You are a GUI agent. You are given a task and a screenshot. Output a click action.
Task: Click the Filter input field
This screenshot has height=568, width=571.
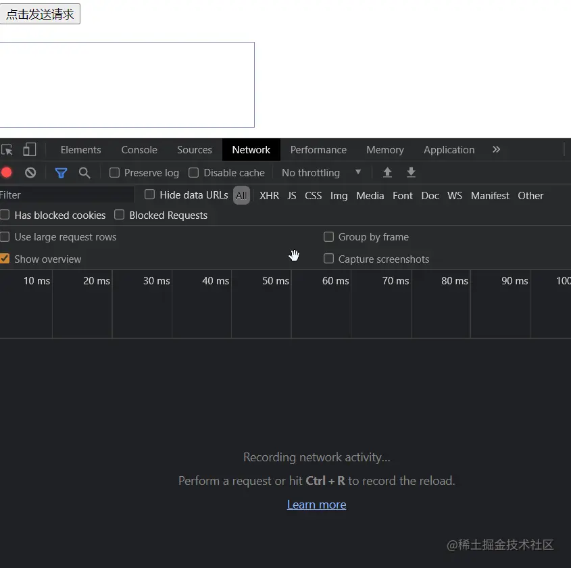(x=64, y=195)
